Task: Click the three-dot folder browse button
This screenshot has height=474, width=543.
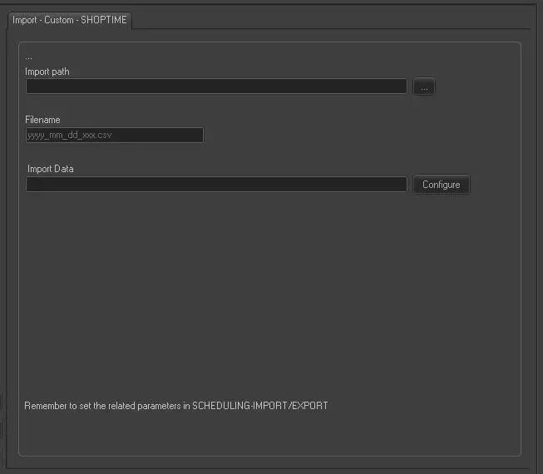Action: (x=424, y=87)
